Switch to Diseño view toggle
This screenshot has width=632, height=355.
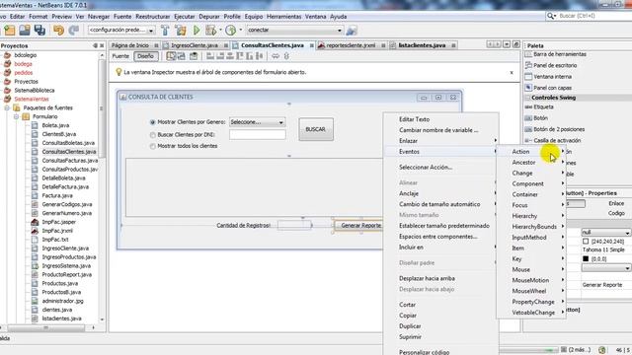[x=145, y=56]
